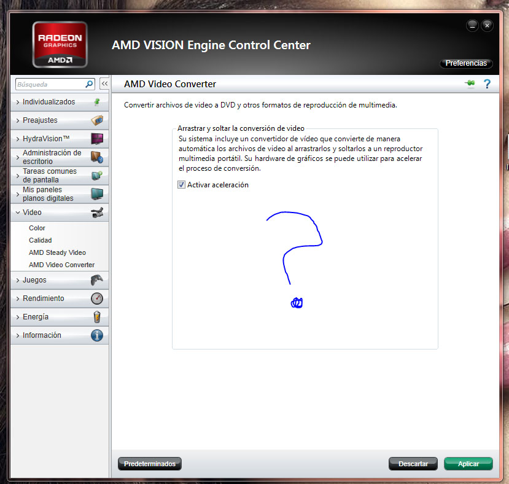Click the green pin page icon

(x=470, y=83)
